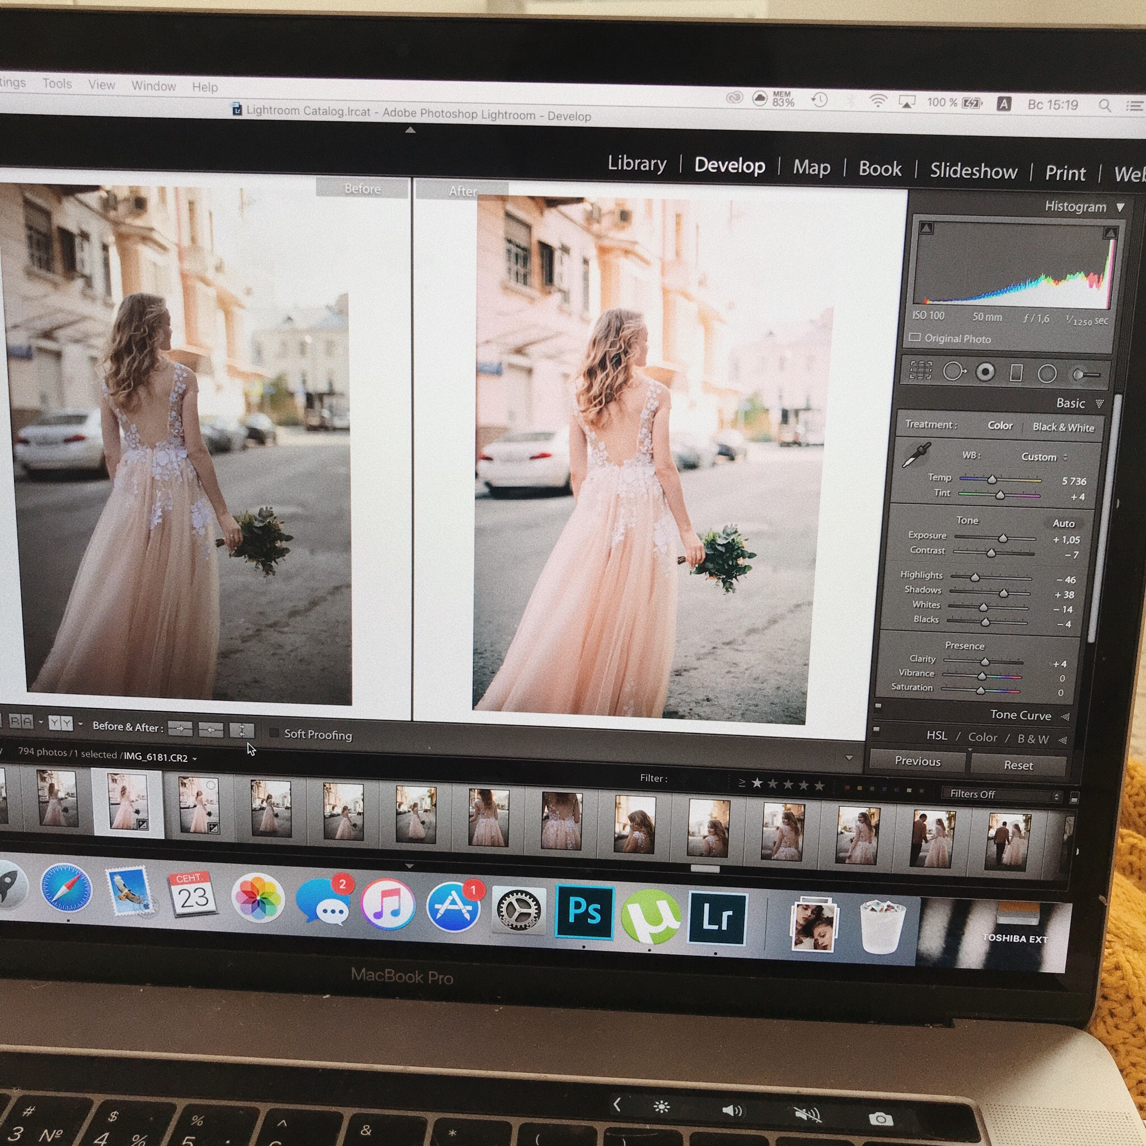Switch to the Library module
This screenshot has height=1146, width=1146.
637,163
